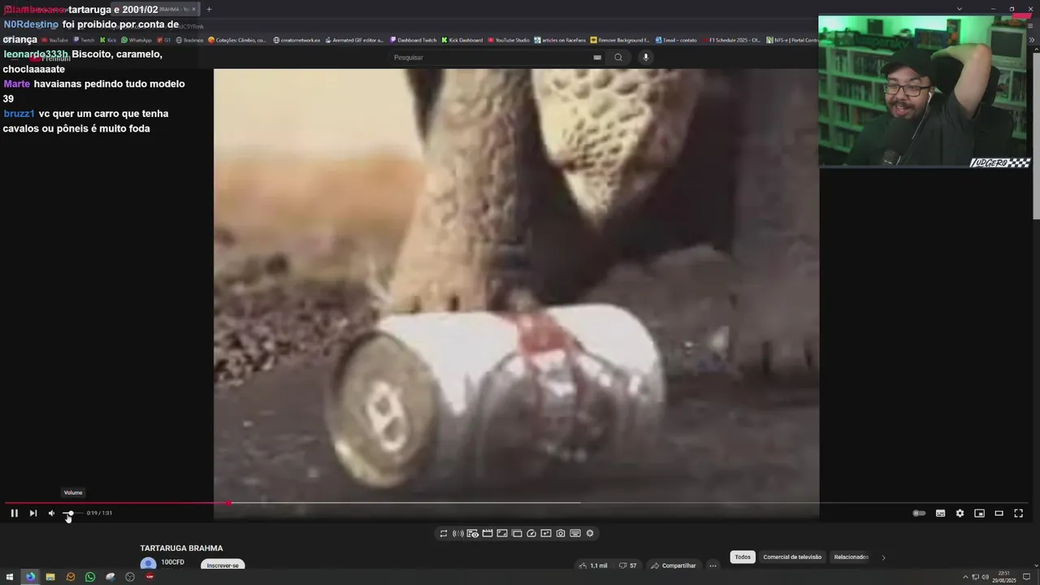Open the articles on RaceFans bookmark
Image resolution: width=1040 pixels, height=585 pixels.
click(x=560, y=40)
